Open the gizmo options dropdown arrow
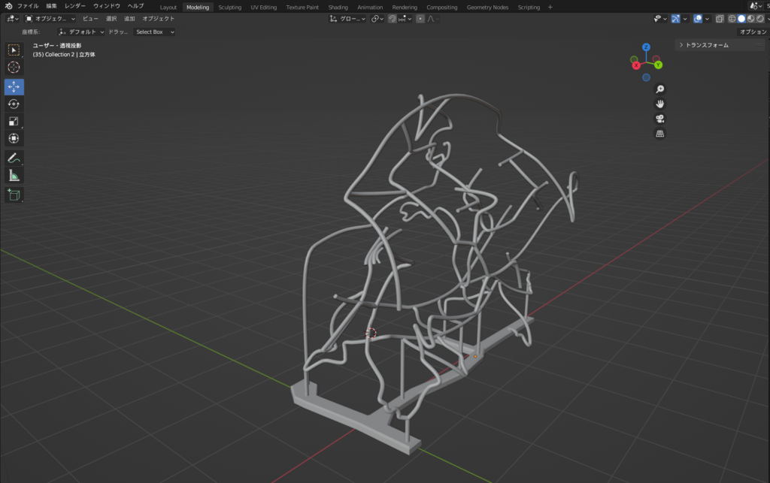The width and height of the screenshot is (770, 483). 685,19
